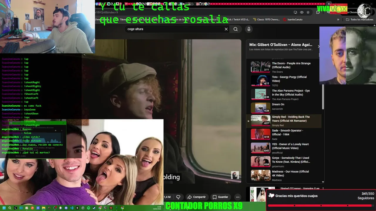
Task: Open Chrome extensions puzzle icon
Action: [318, 12]
